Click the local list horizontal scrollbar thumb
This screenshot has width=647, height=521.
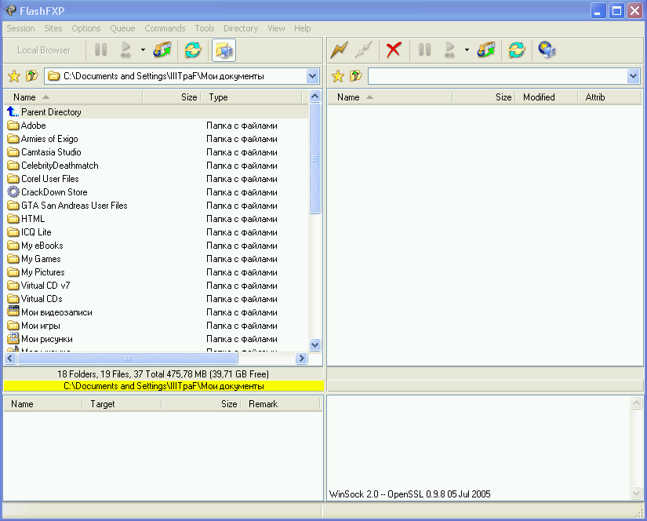click(x=128, y=358)
